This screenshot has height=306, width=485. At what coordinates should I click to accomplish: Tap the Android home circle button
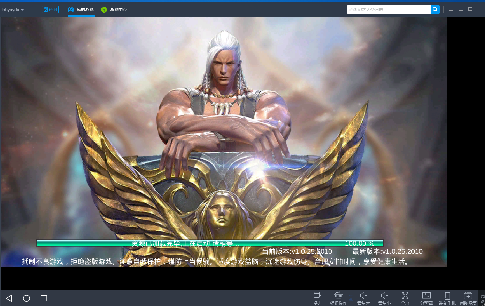click(x=26, y=298)
